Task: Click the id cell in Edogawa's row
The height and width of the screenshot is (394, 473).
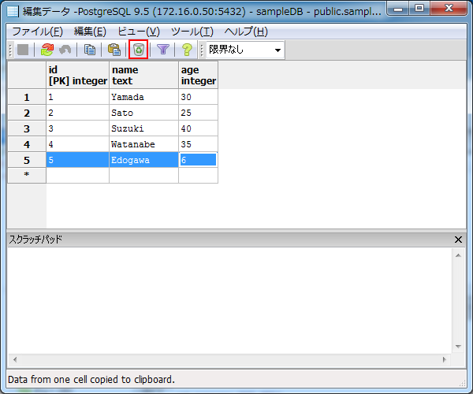Action: [x=77, y=160]
